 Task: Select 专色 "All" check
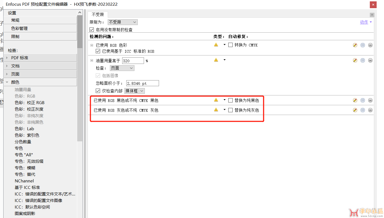click(24, 155)
